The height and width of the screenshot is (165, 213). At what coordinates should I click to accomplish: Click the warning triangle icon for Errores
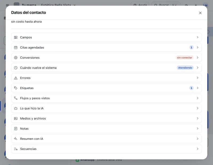(x=16, y=78)
